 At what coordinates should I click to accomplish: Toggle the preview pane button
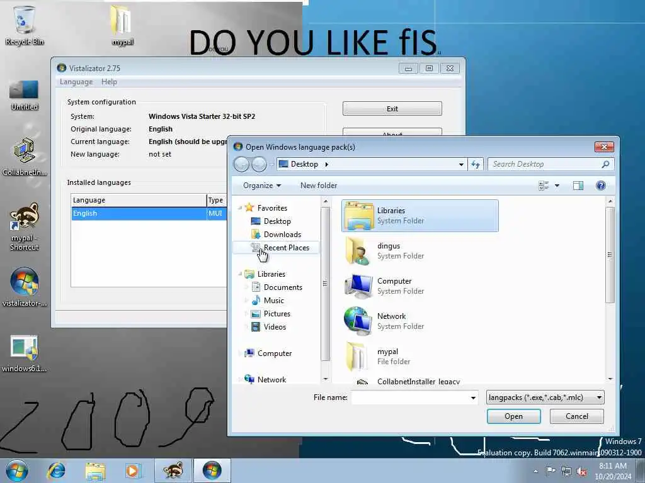click(x=578, y=186)
